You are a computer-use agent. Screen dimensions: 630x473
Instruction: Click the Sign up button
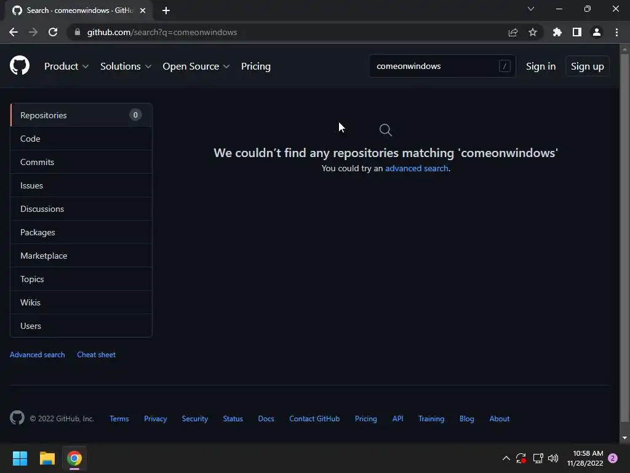click(x=588, y=67)
